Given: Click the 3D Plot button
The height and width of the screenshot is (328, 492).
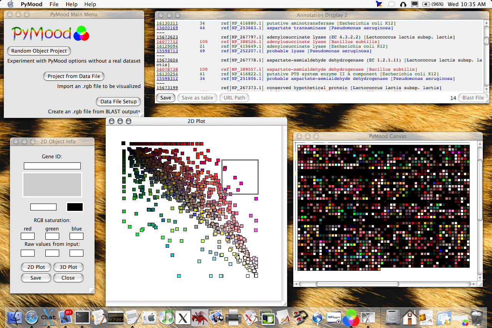Looking at the screenshot, I should click(68, 267).
